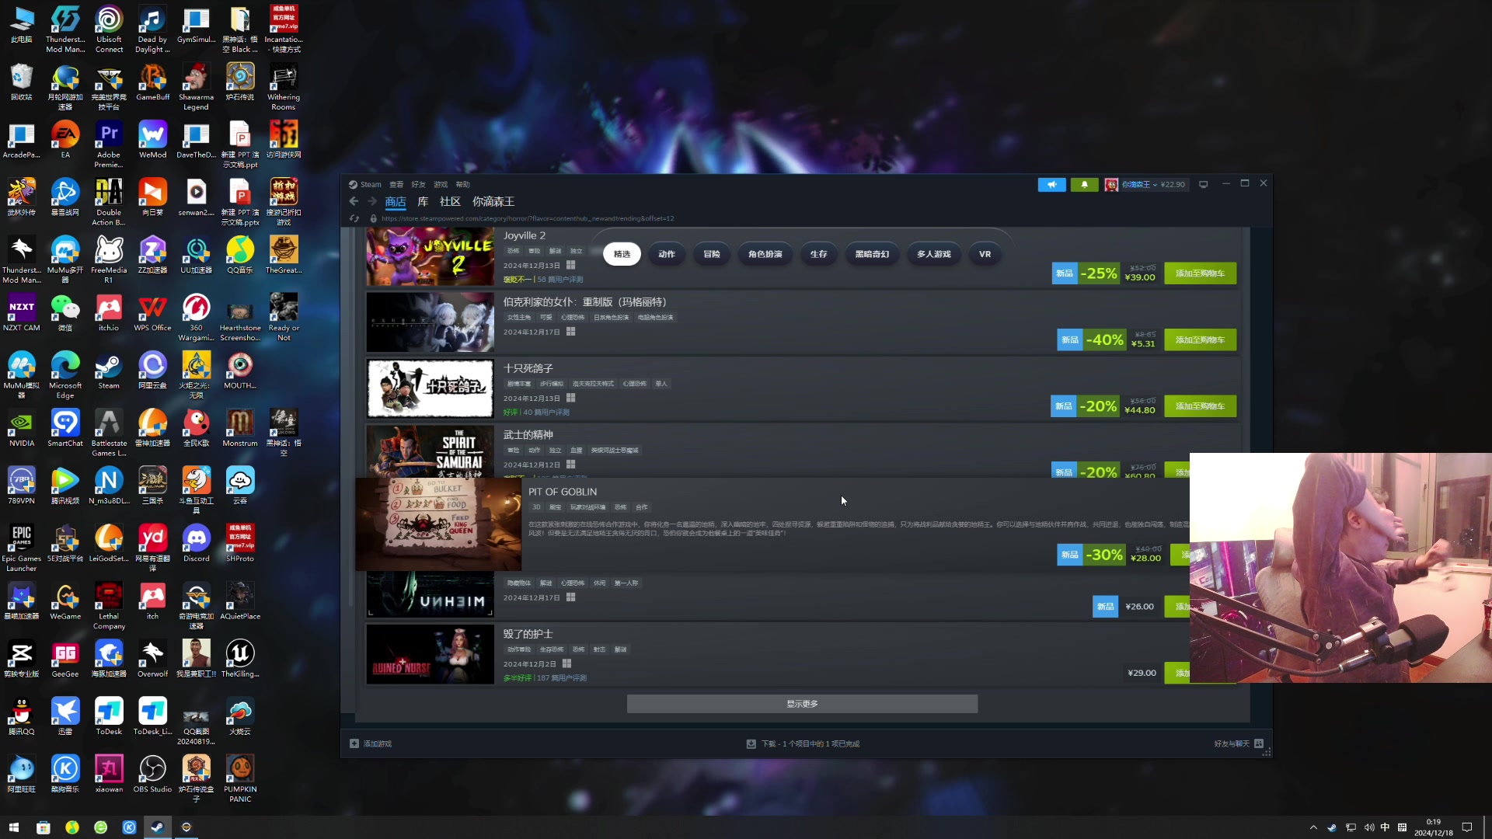Open the taskbar clock showing 0:19

click(1434, 827)
